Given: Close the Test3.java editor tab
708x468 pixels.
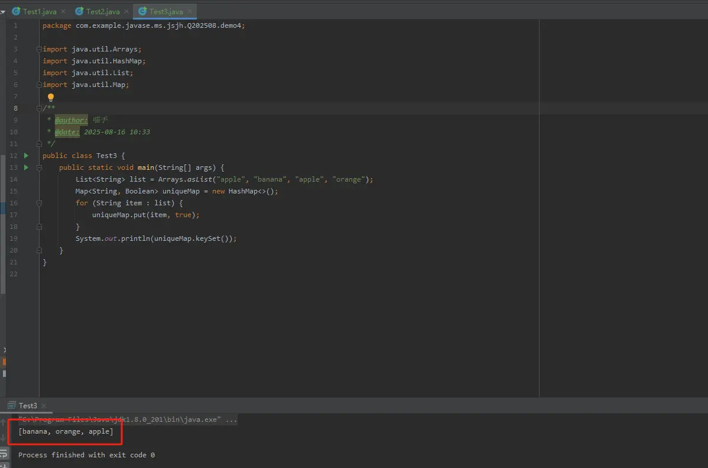Looking at the screenshot, I should [190, 11].
